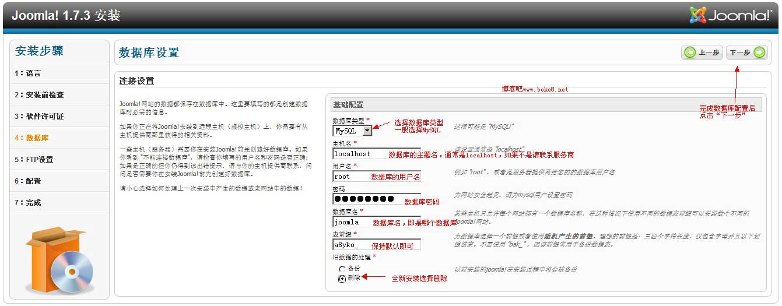The height and width of the screenshot is (306, 782).
Task: Click the 上一步 (previous step) button
Action: tap(702, 52)
